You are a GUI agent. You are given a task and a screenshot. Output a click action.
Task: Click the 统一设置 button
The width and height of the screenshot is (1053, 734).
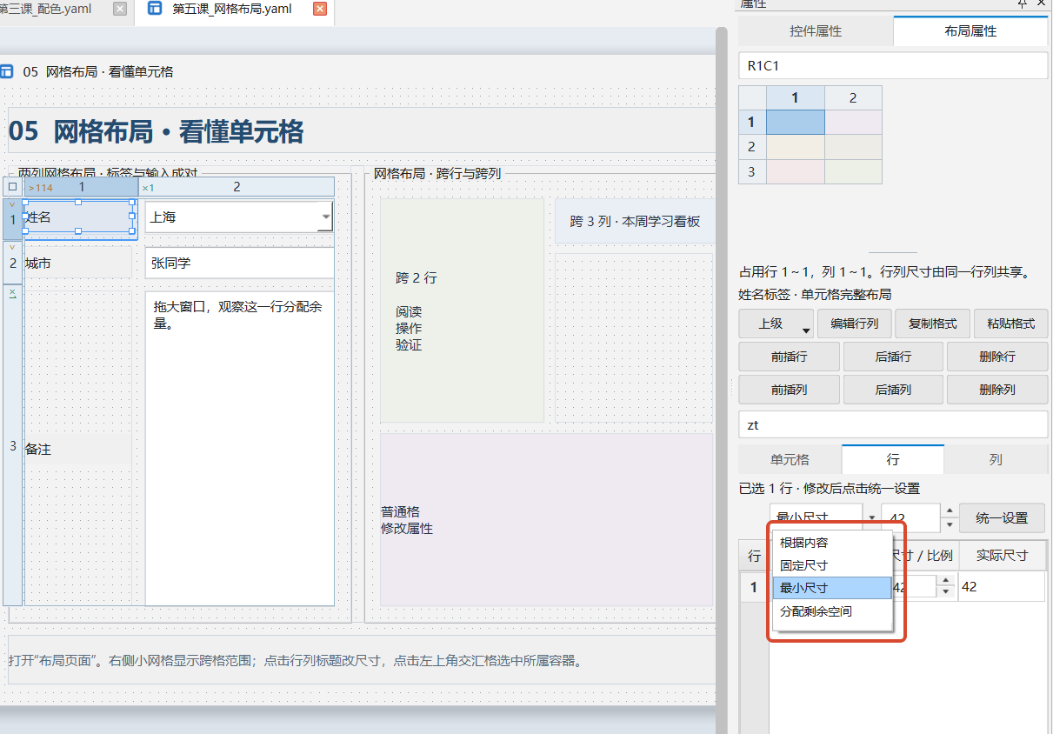[x=1002, y=518]
